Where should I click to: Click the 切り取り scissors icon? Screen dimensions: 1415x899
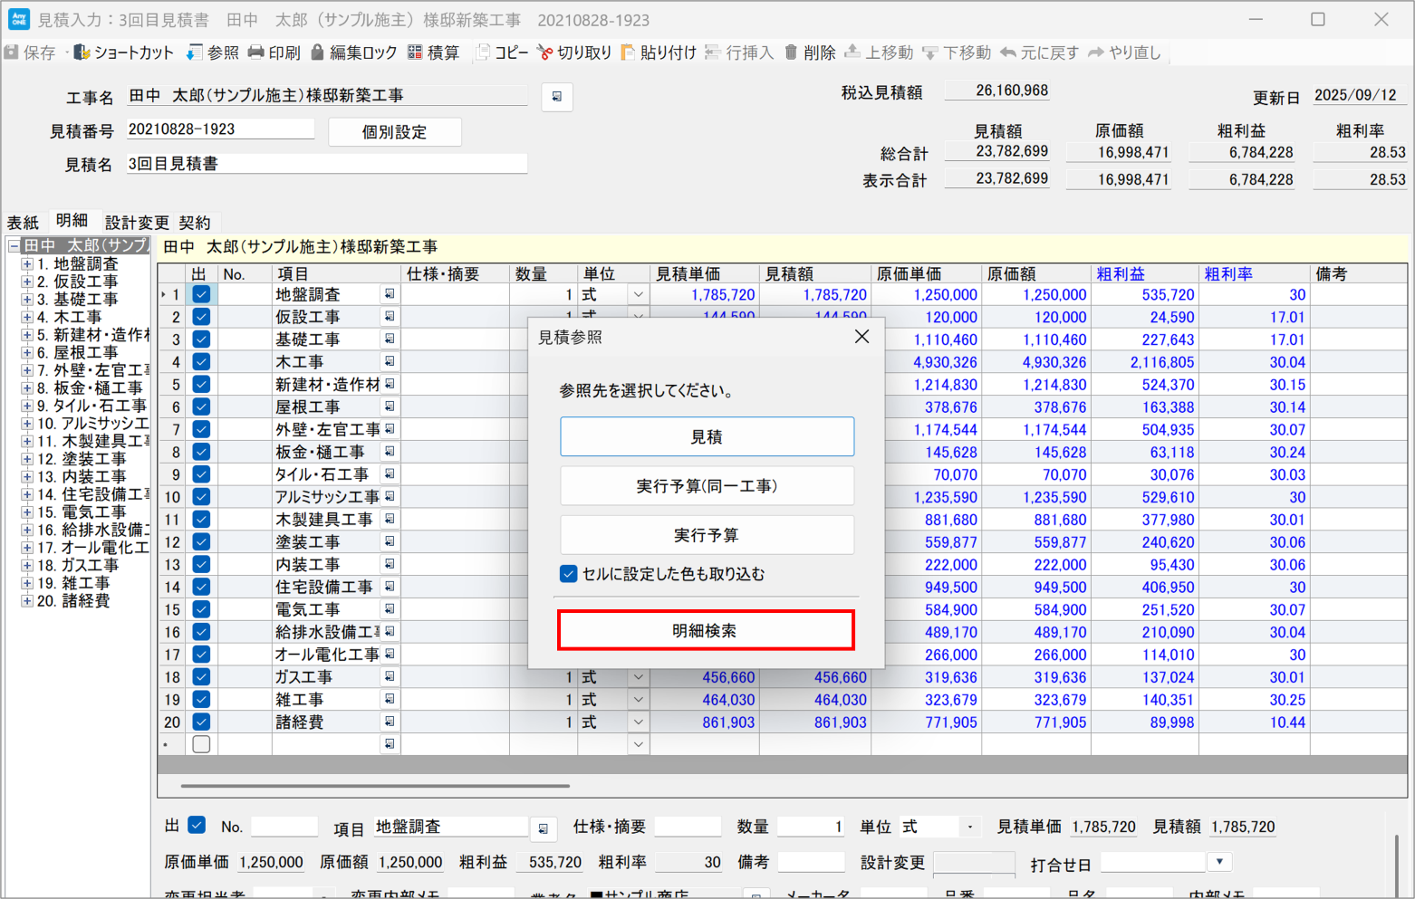[x=544, y=53]
